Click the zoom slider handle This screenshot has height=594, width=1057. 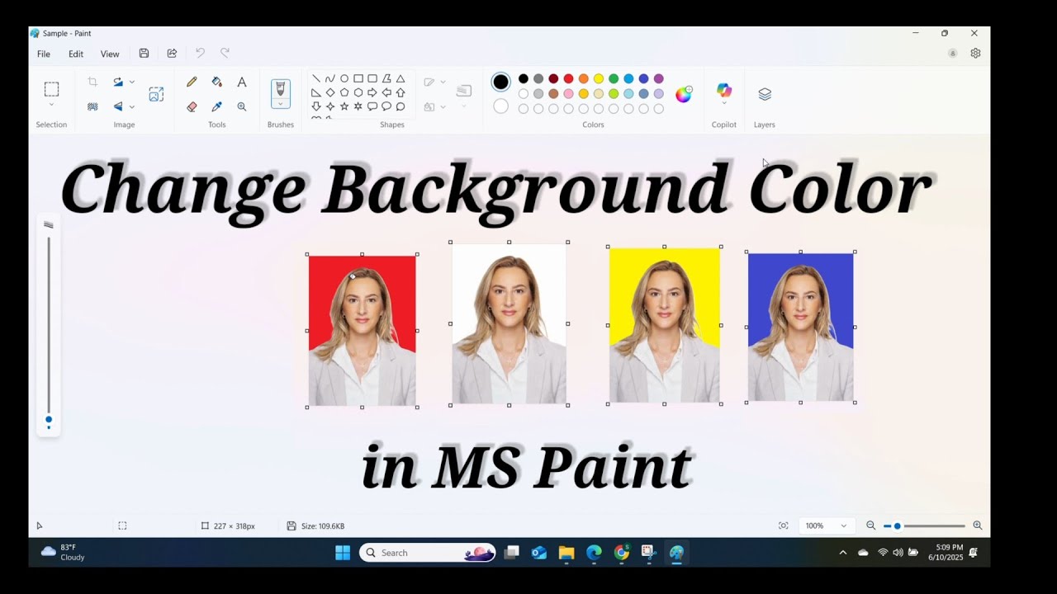click(x=898, y=526)
